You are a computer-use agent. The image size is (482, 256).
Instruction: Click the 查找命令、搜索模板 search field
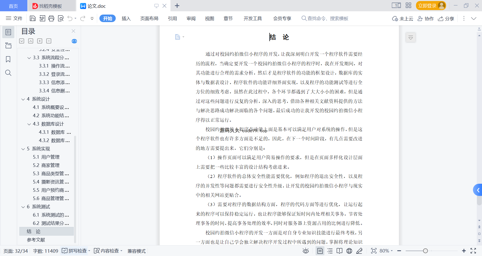(325, 18)
